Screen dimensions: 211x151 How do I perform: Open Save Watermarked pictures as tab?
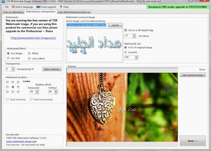click(74, 12)
